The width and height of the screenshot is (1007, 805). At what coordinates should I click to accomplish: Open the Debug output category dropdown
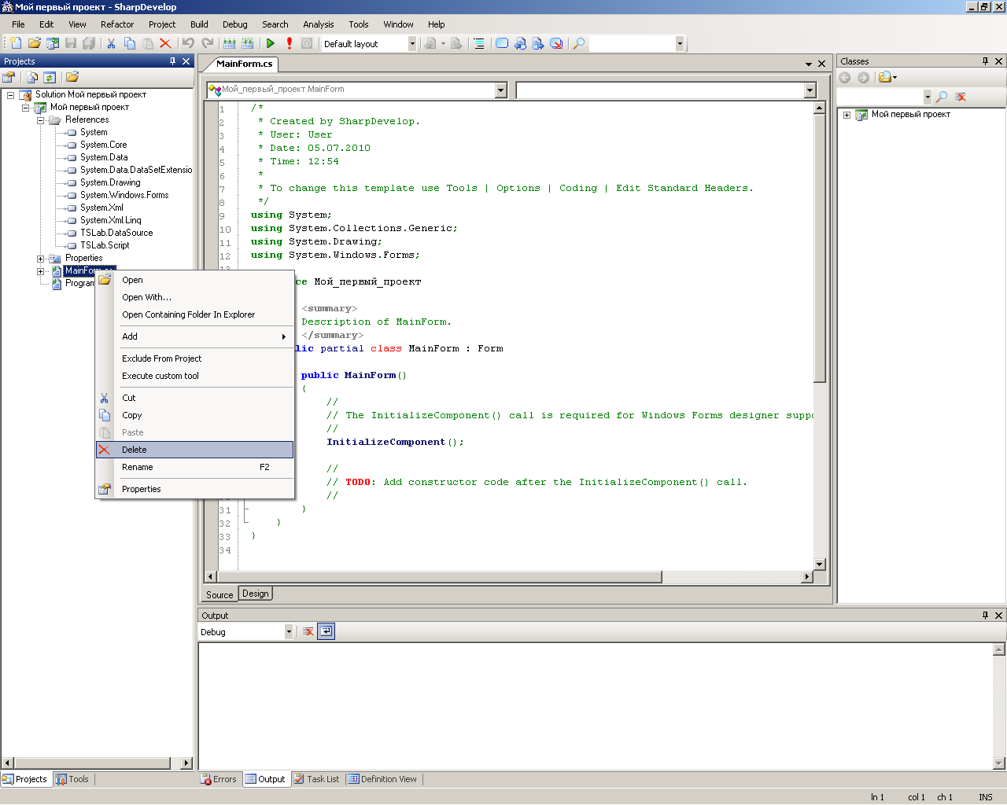coord(289,632)
